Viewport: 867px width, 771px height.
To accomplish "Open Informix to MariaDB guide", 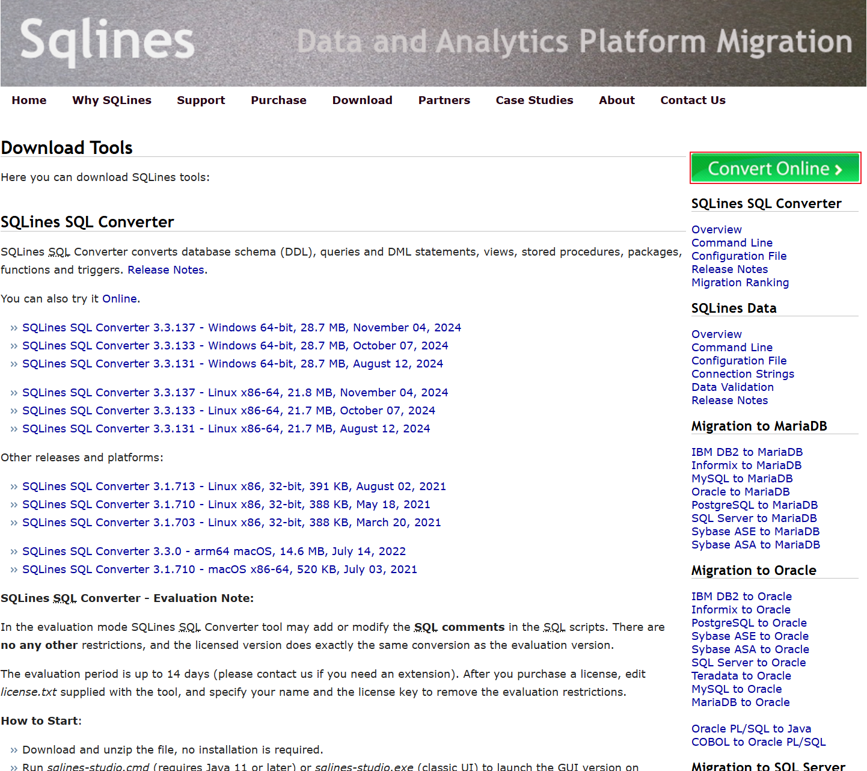I will point(746,465).
